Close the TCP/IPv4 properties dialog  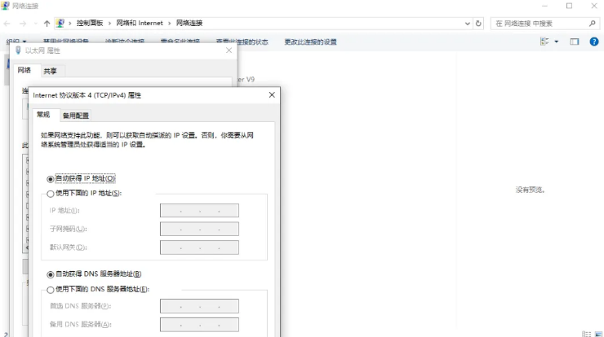[271, 95]
